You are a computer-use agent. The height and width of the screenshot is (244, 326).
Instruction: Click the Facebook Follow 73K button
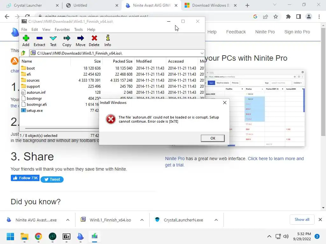pos(25,178)
